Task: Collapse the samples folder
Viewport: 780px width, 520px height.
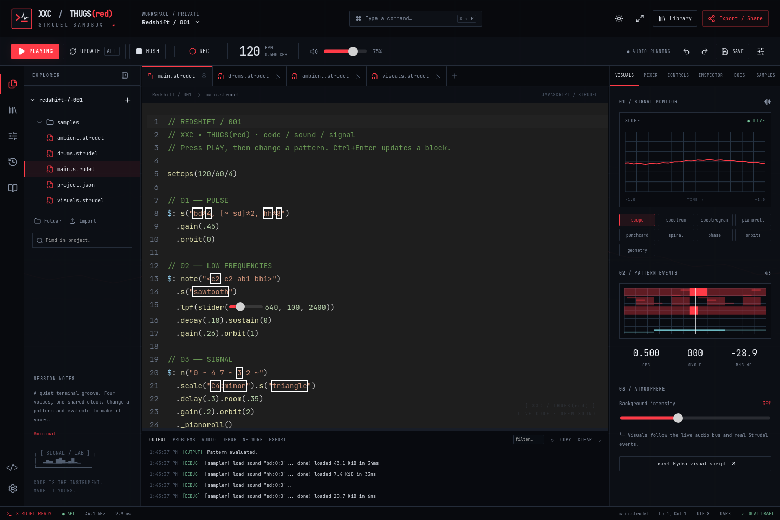Action: click(40, 122)
